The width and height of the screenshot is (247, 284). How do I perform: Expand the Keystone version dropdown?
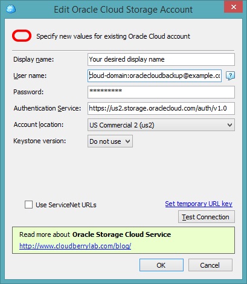(x=110, y=141)
